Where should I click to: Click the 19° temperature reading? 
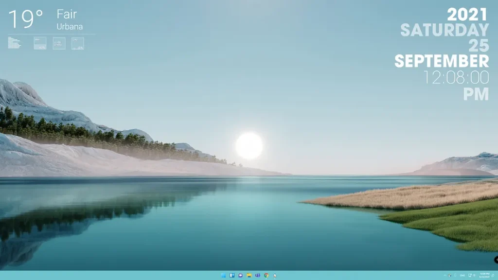pyautogui.click(x=26, y=19)
